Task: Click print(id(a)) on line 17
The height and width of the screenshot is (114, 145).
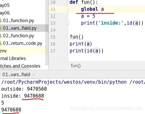Action: [86, 51]
